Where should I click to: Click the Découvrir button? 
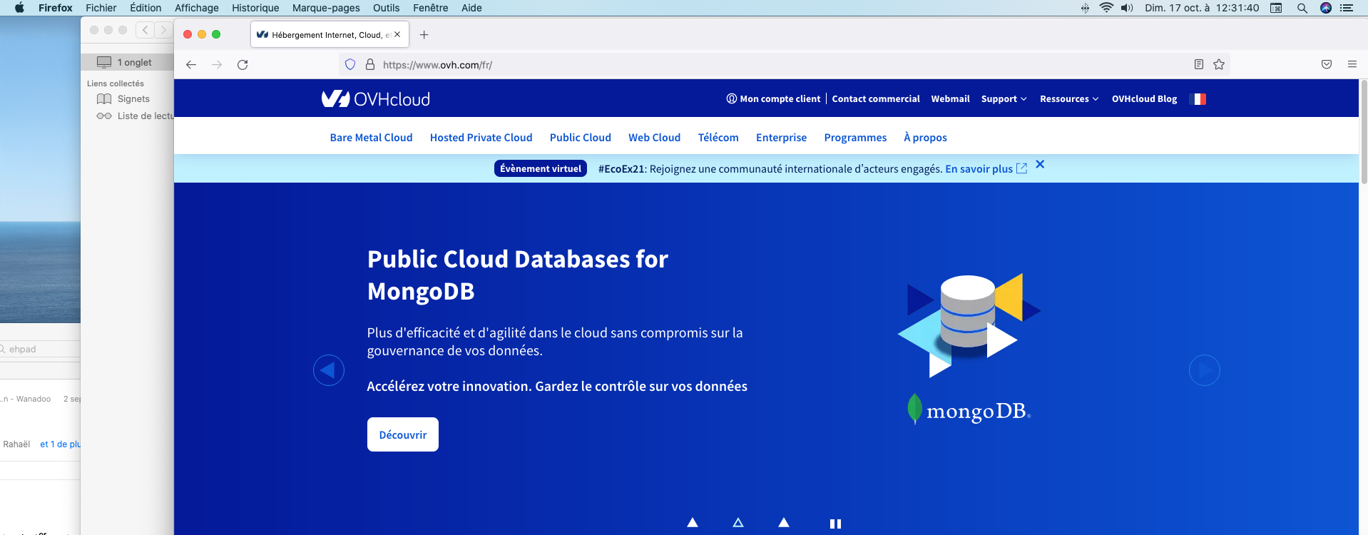tap(403, 434)
